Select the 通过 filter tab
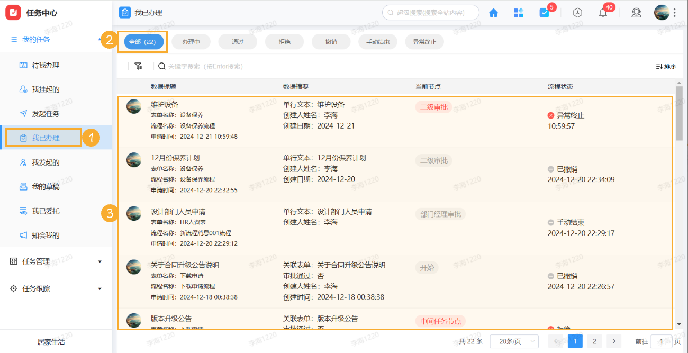The height and width of the screenshot is (353, 688). 237,41
